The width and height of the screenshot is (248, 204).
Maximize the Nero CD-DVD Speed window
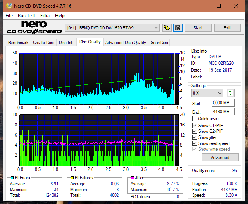219,6
